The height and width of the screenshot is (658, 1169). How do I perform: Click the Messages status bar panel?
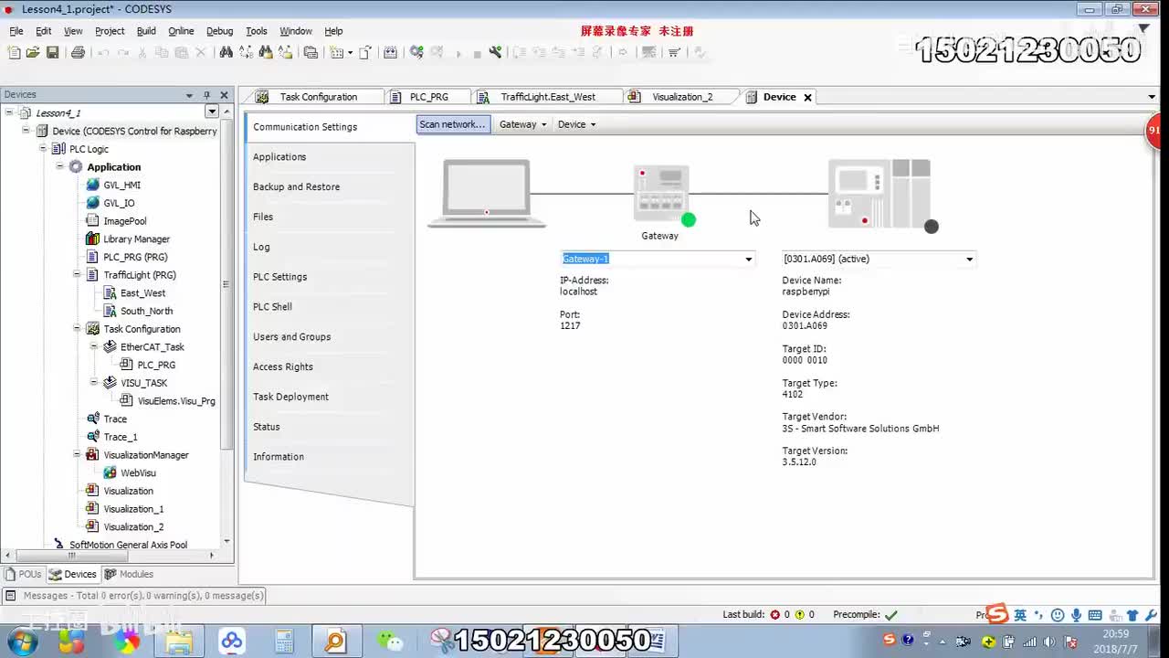tap(134, 595)
